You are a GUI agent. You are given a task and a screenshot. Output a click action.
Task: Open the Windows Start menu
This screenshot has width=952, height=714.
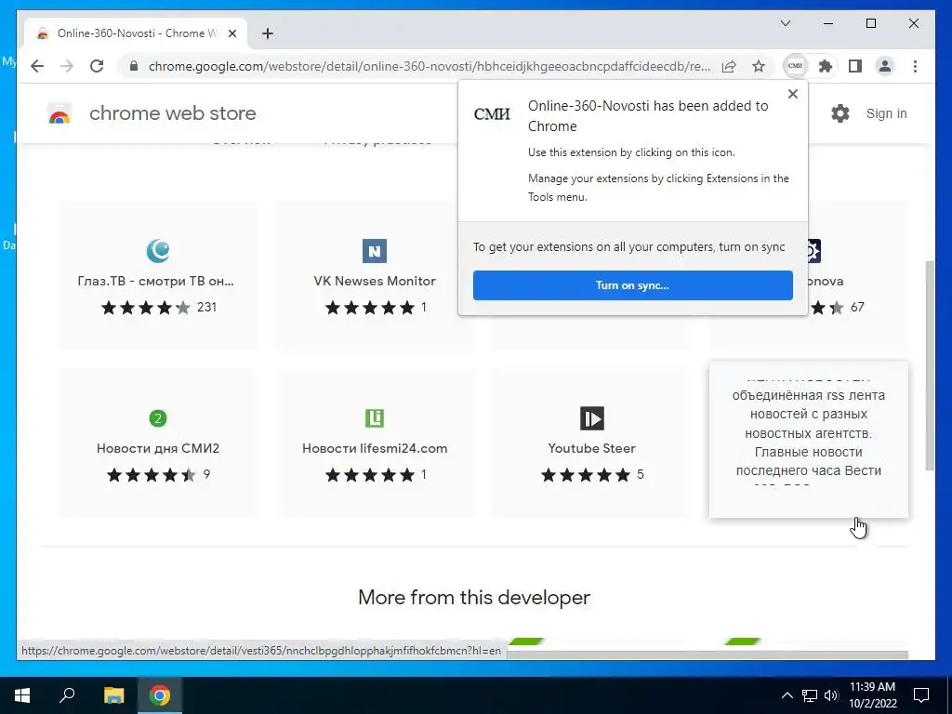22,695
